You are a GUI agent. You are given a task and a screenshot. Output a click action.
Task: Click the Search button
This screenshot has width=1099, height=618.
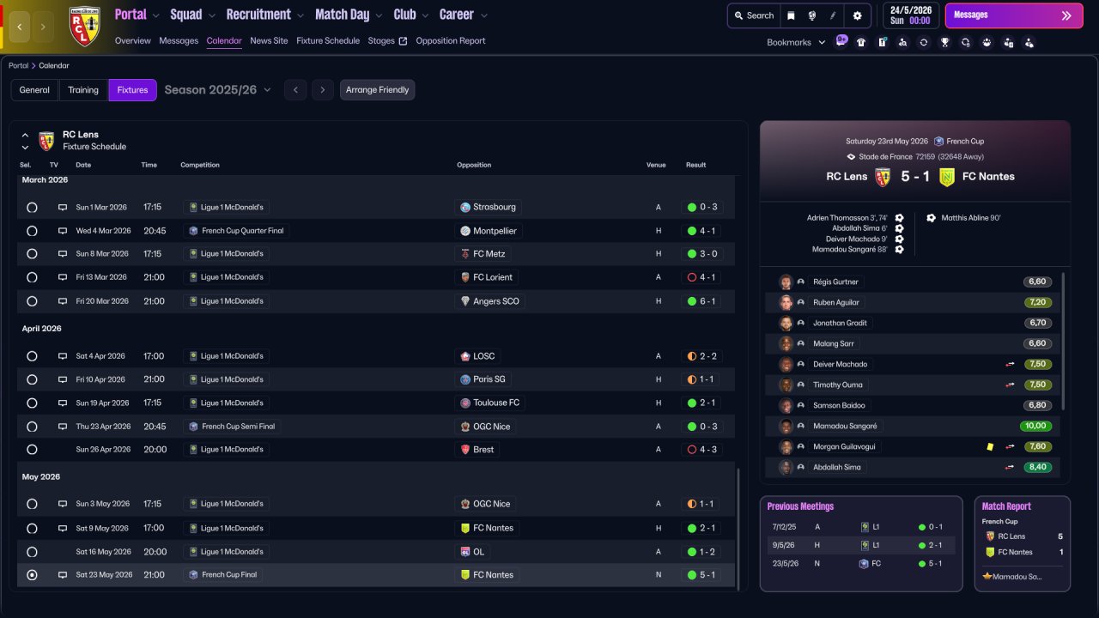(754, 15)
